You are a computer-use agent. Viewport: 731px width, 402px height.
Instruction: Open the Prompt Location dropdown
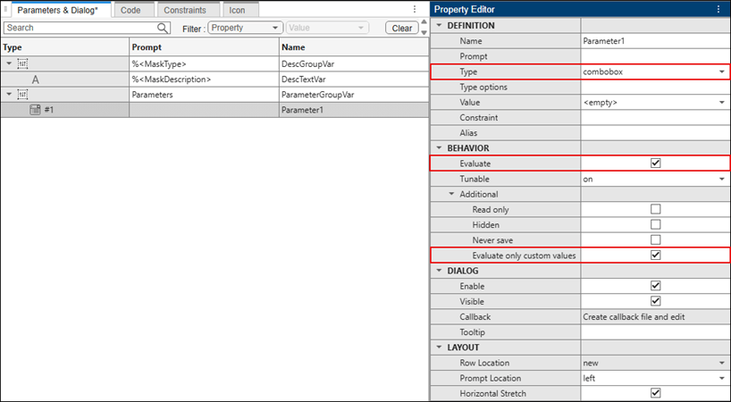tap(722, 378)
